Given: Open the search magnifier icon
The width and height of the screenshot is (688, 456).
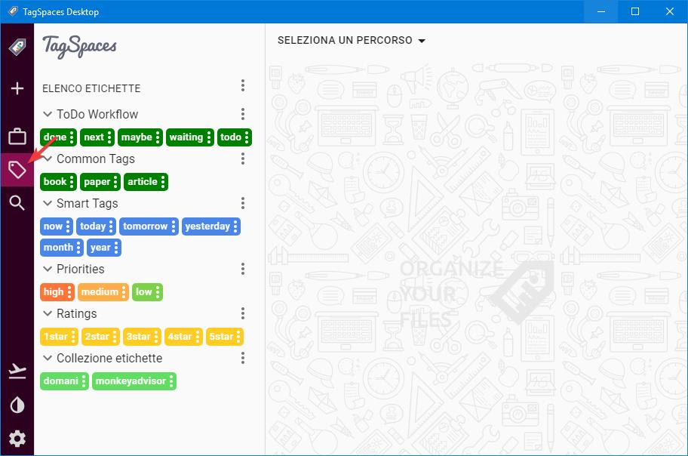Looking at the screenshot, I should (17, 203).
